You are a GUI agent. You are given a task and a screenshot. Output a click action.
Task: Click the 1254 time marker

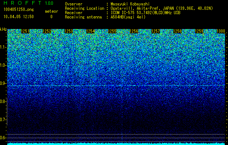(x=91, y=31)
